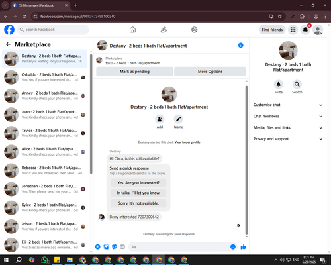
Task: Open the Taylor conversation
Action: click(44, 133)
